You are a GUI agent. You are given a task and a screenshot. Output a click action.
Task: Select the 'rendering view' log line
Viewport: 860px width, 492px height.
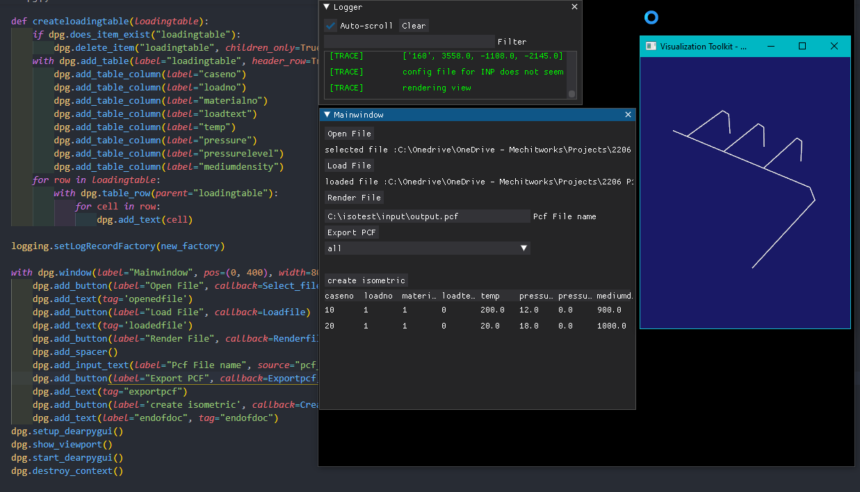[437, 88]
